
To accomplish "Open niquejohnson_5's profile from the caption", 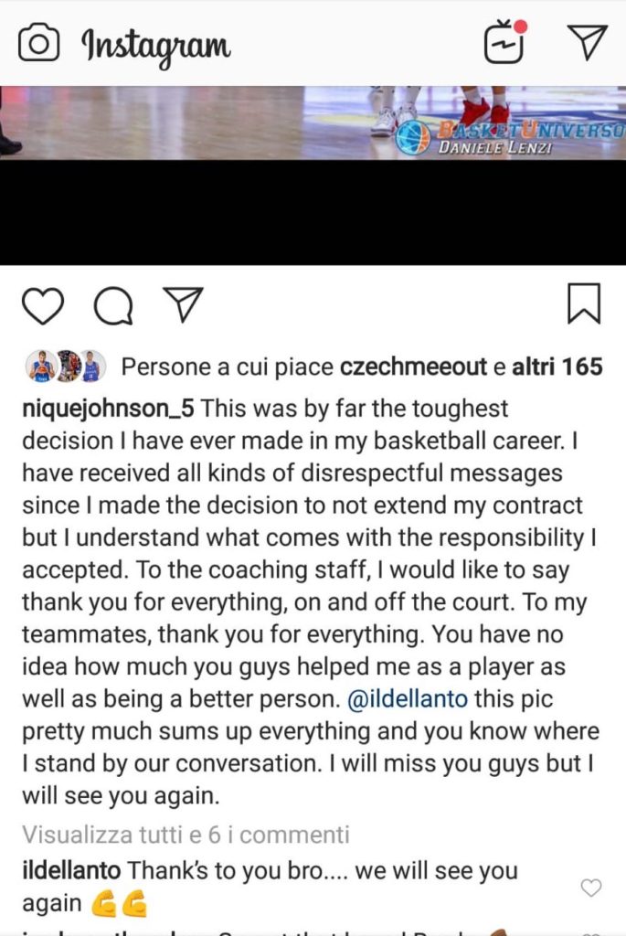I will click(110, 408).
